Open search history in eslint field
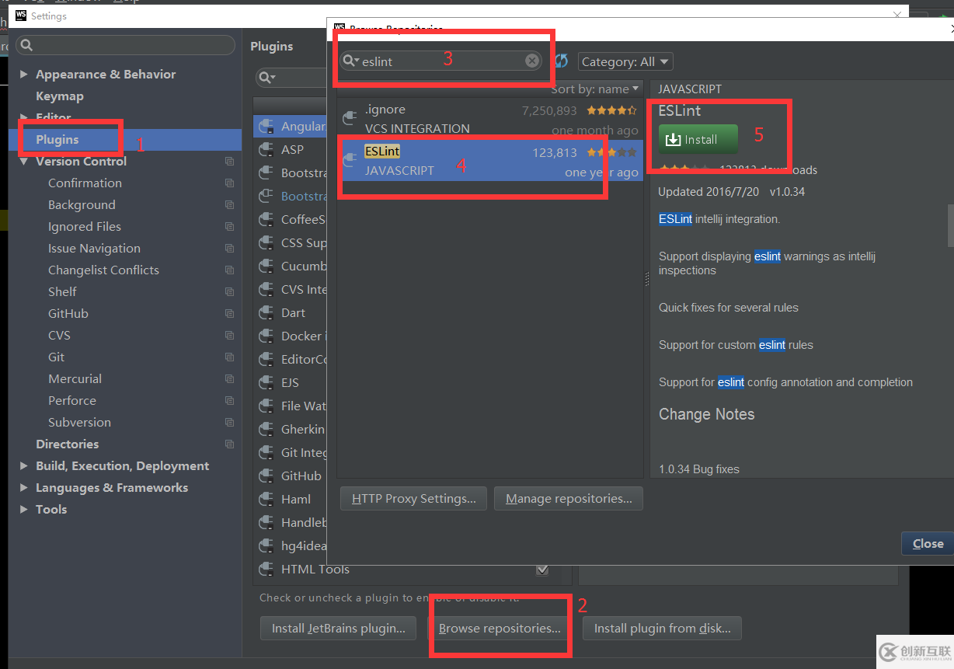The width and height of the screenshot is (954, 669). [x=351, y=61]
